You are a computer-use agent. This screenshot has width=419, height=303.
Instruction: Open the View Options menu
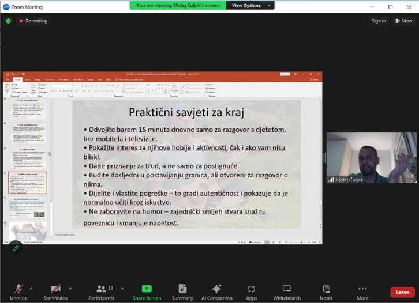249,5
